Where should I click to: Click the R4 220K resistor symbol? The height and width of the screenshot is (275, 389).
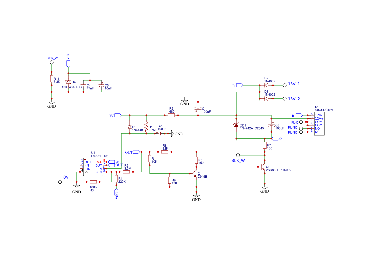click(116, 179)
